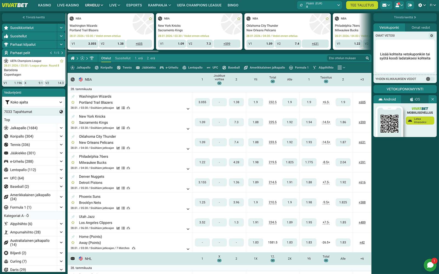Refresh the balance with reload icon
The width and height of the screenshot is (439, 274).
click(x=301, y=5)
